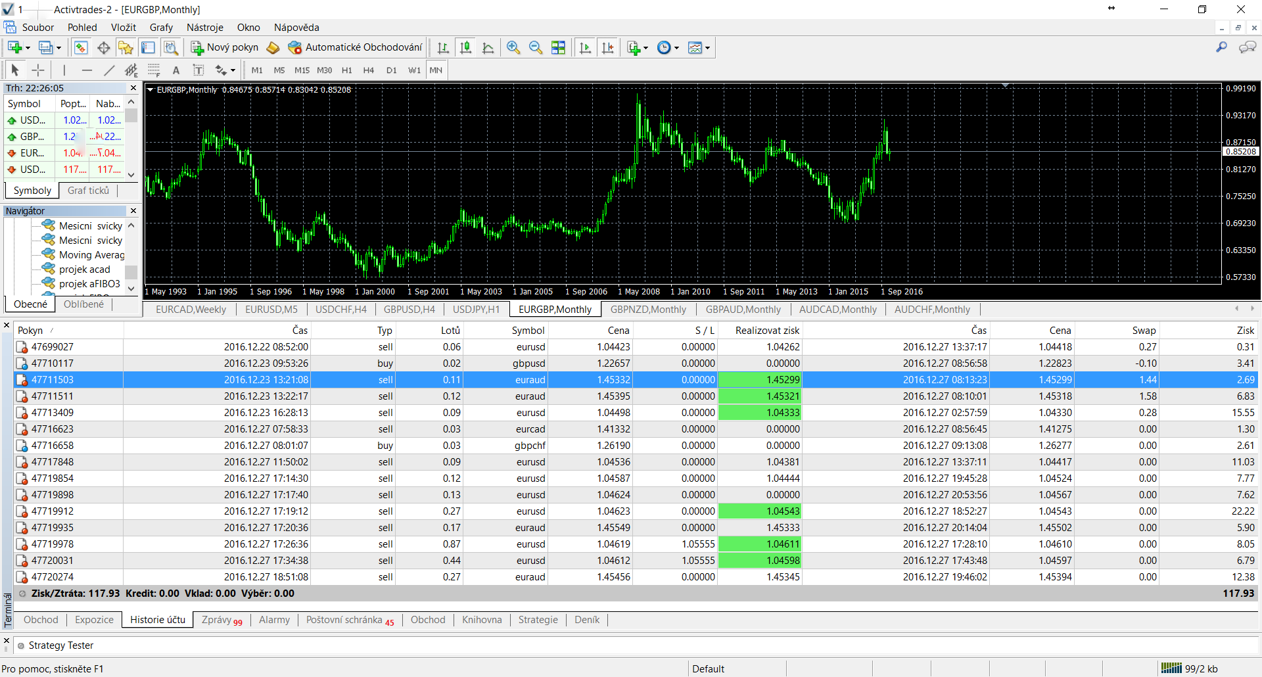Click the MetaEditor yellow book icon
Viewport: 1262px width, 677px height.
[x=273, y=47]
